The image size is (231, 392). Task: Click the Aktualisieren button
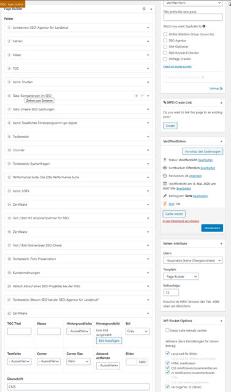click(212, 228)
